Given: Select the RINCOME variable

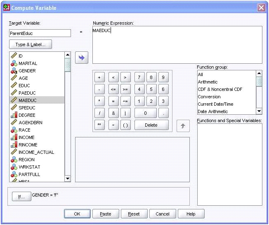Looking at the screenshot, I should tap(37, 145).
